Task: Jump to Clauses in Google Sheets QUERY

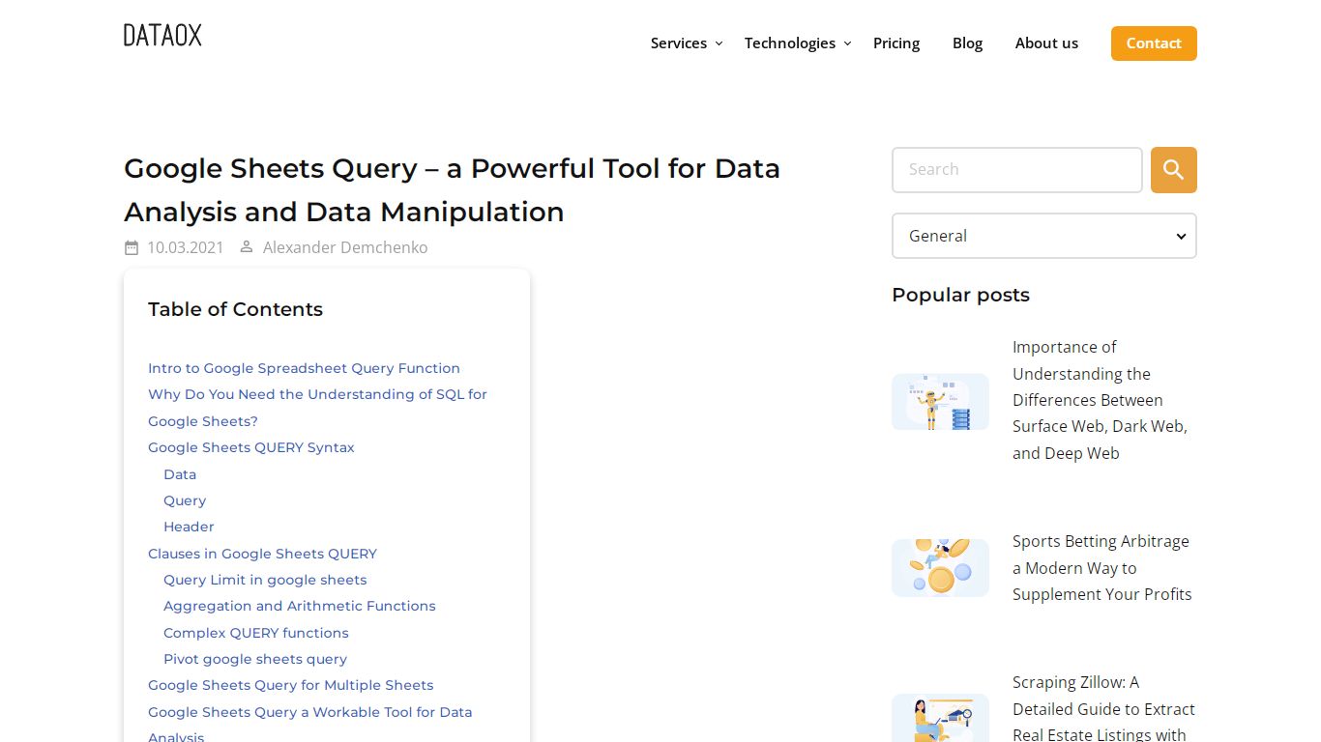Action: click(262, 554)
